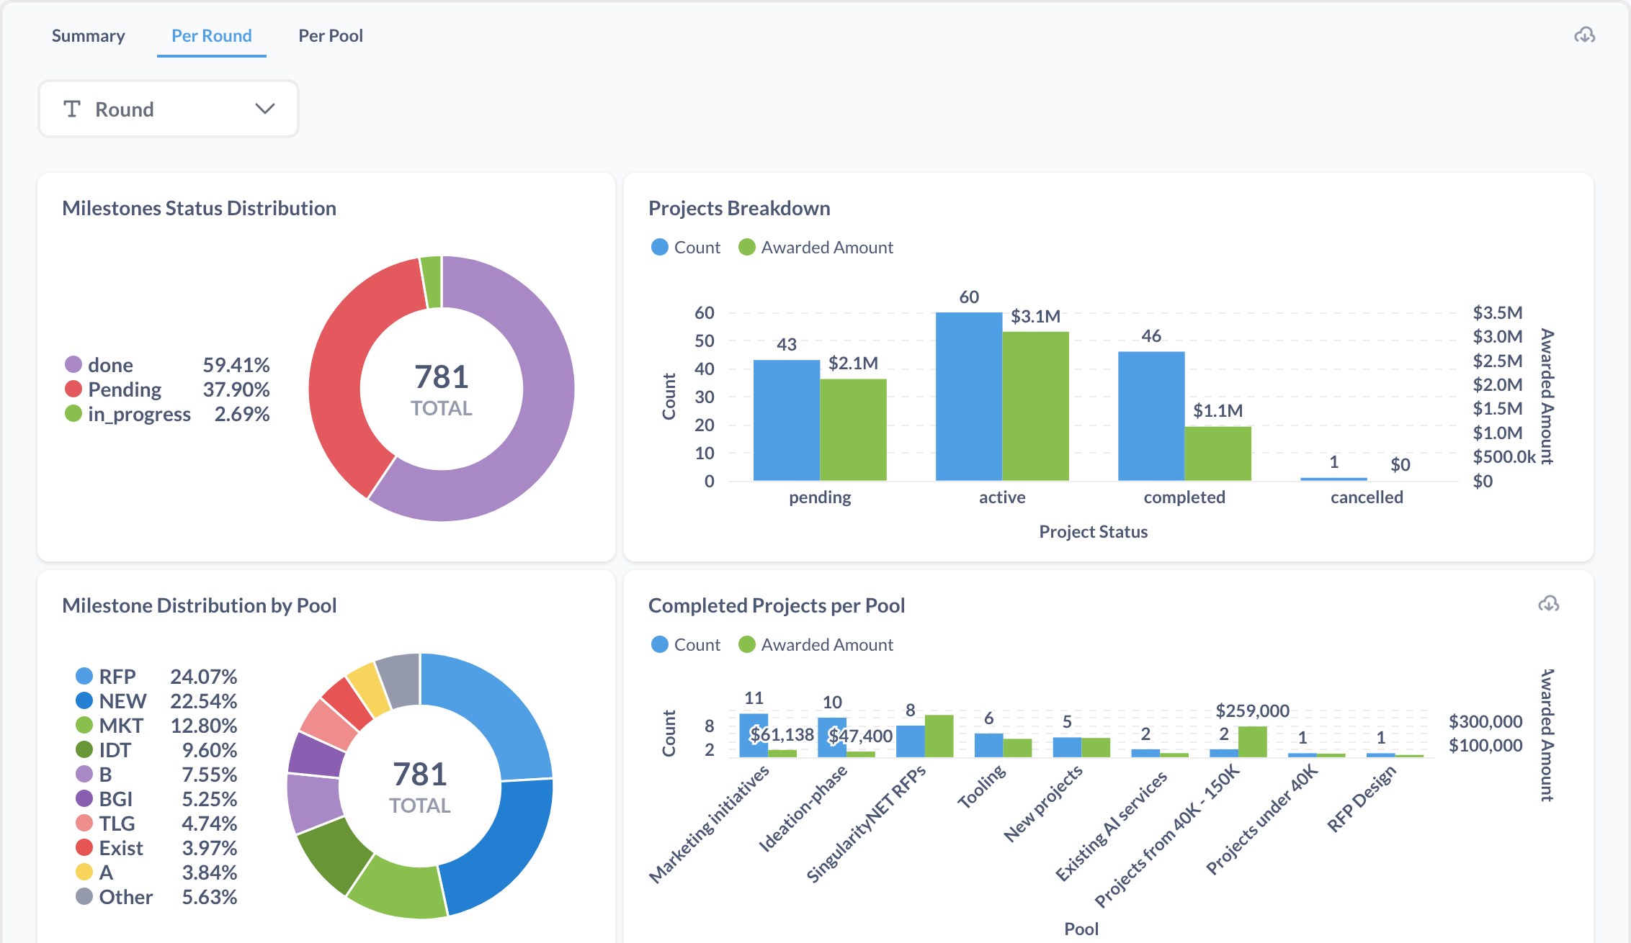Click the Milestone Distribution by Pool title
Viewport: 1631px width, 943px height.
tap(200, 605)
